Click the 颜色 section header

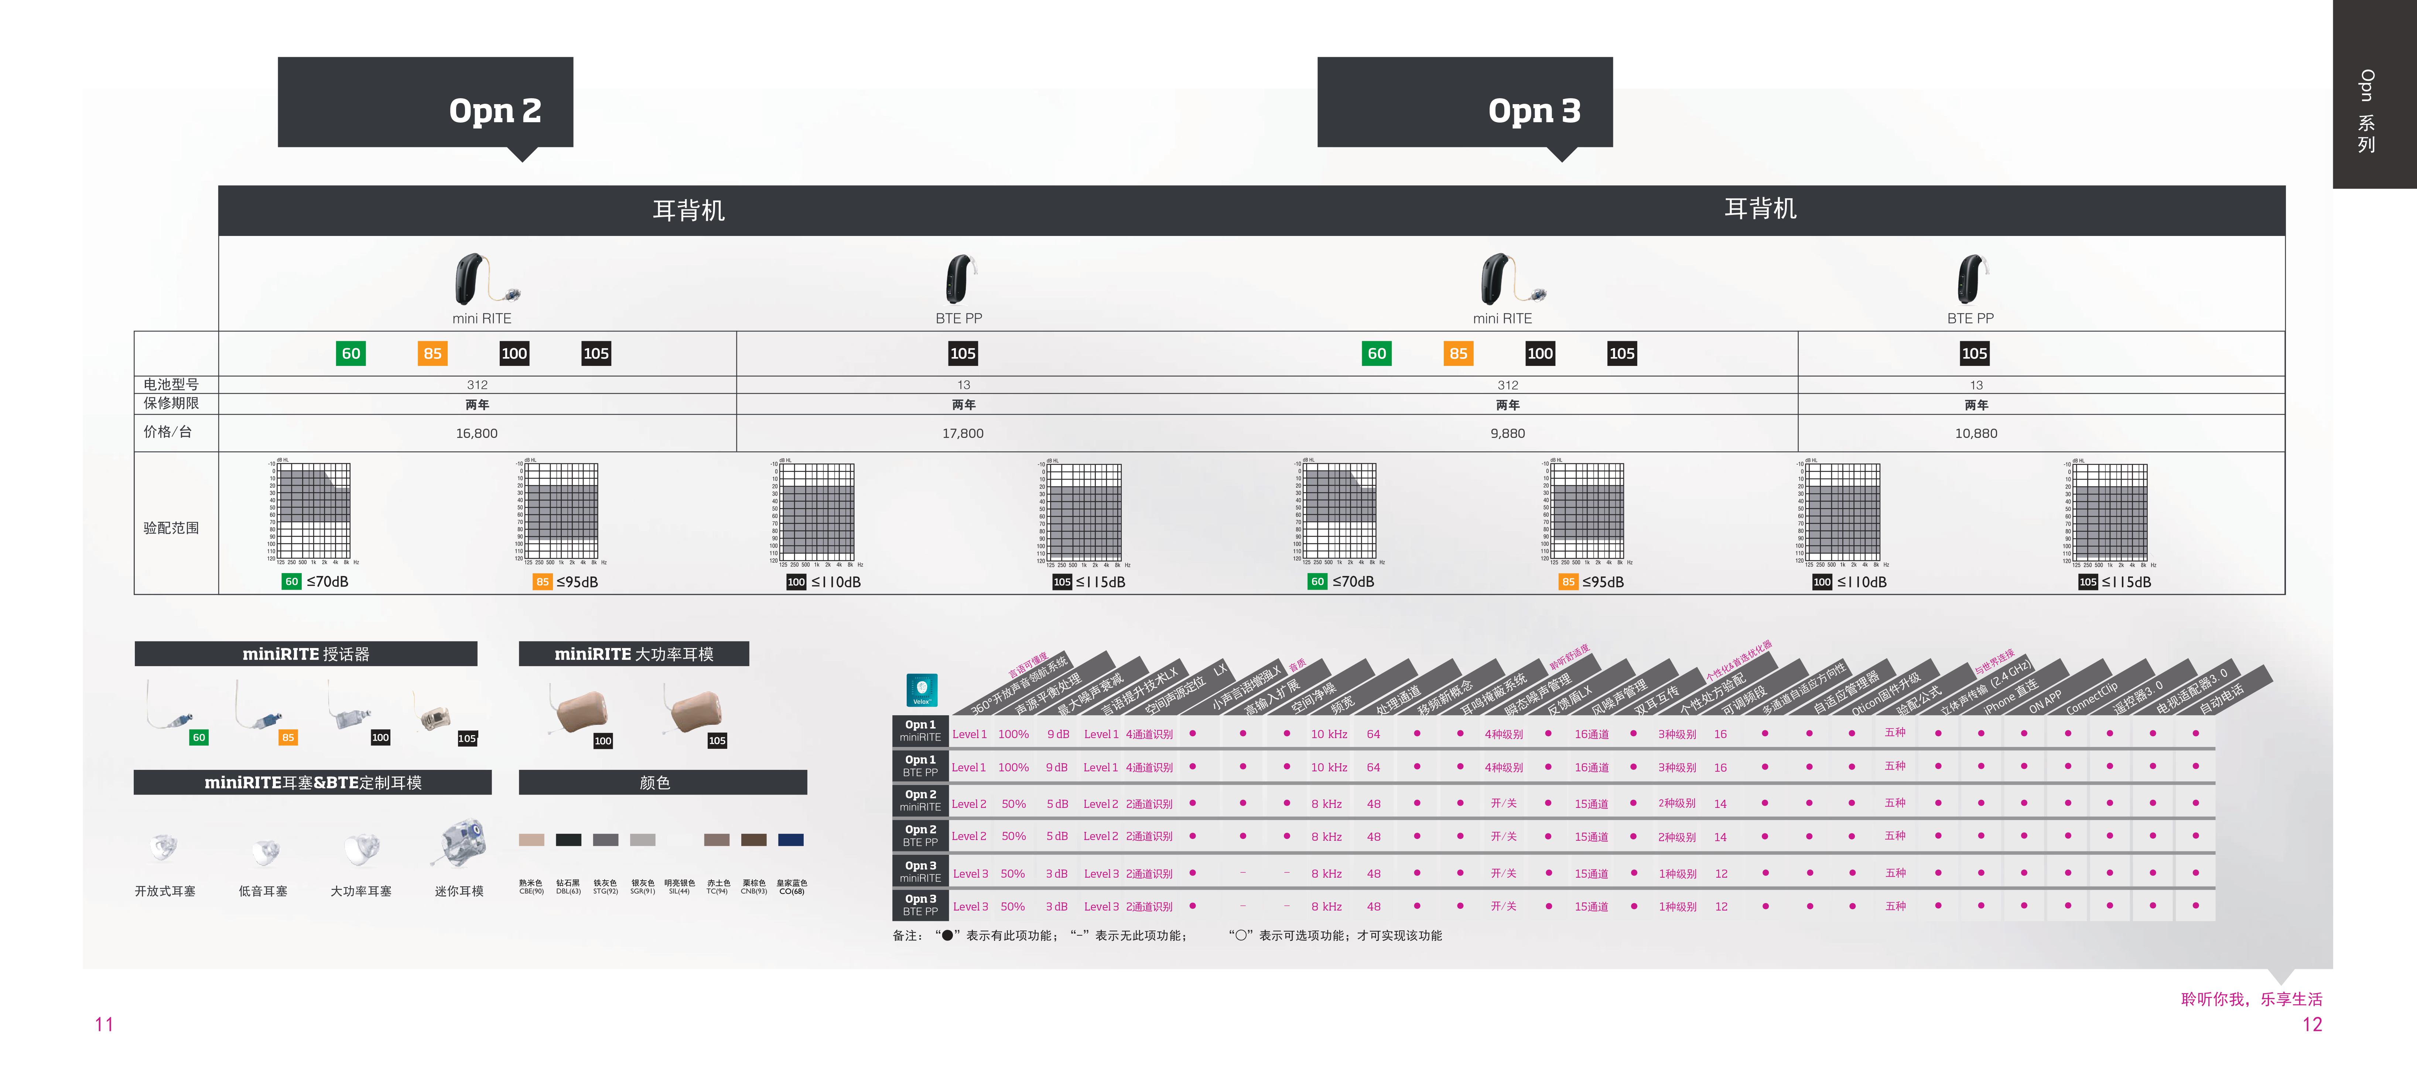click(x=663, y=782)
